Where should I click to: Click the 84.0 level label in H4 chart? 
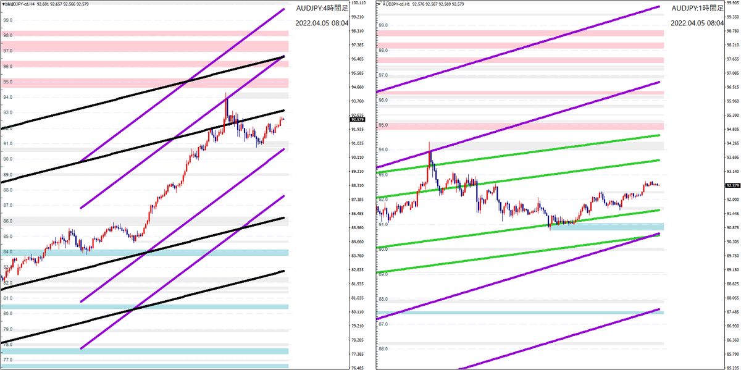click(x=8, y=252)
